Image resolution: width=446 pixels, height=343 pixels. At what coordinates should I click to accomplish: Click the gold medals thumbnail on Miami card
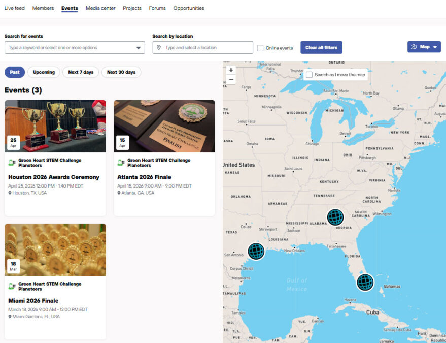55,250
